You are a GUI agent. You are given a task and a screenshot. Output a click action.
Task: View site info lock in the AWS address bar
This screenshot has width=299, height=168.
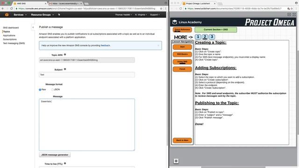pos(16,8)
